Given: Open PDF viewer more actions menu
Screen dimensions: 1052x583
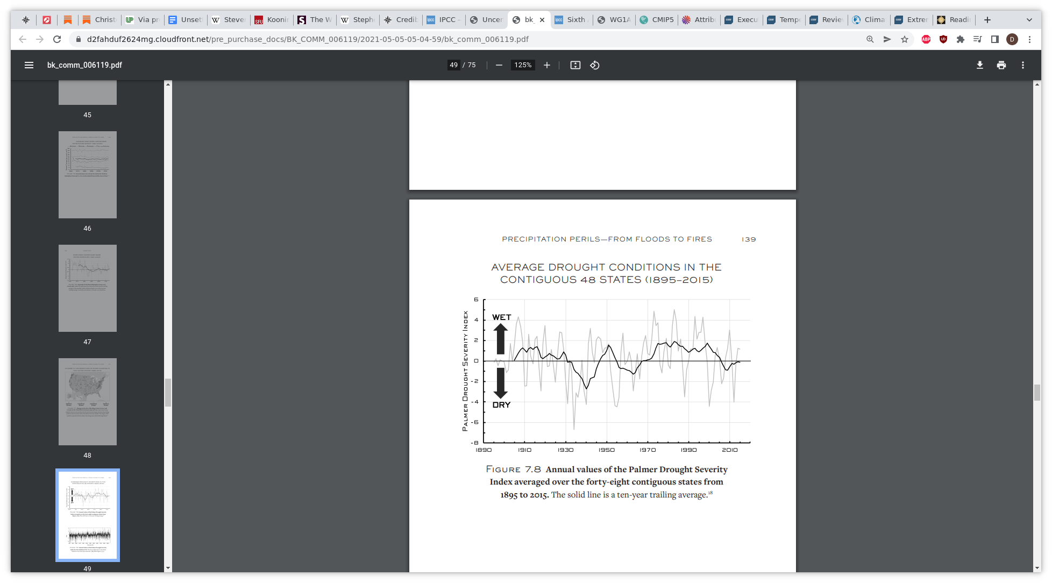Looking at the screenshot, I should (x=1023, y=65).
